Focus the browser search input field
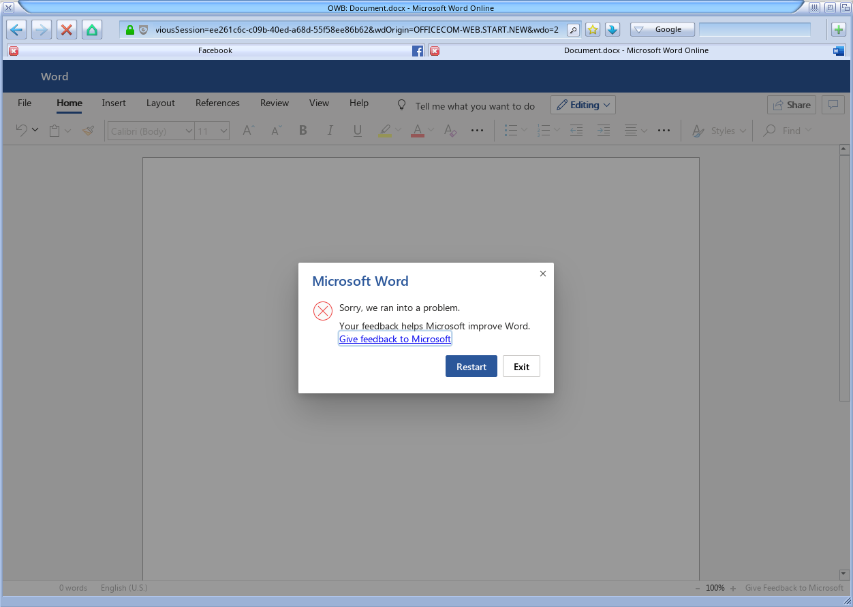 (x=755, y=30)
